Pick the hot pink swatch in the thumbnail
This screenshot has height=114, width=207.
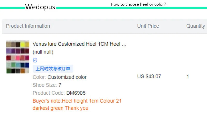pos(18,58)
